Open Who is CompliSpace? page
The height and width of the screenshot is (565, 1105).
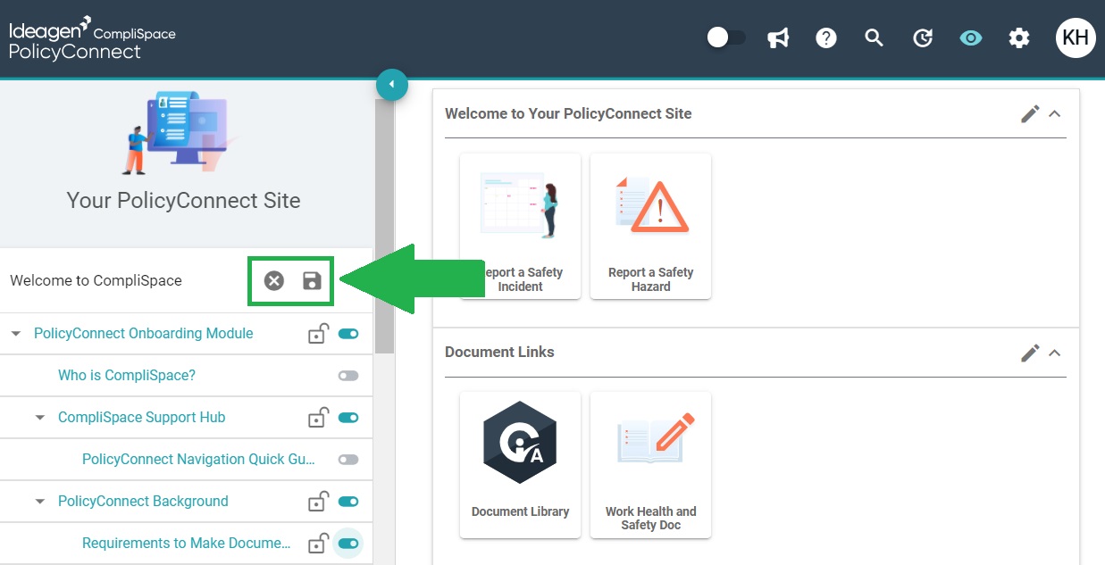[127, 375]
